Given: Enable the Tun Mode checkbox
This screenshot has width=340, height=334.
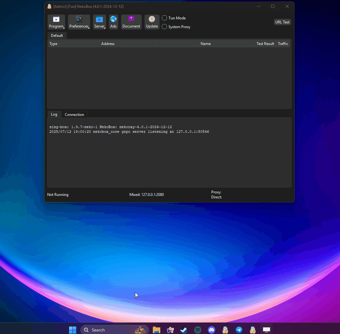Looking at the screenshot, I should (x=164, y=18).
